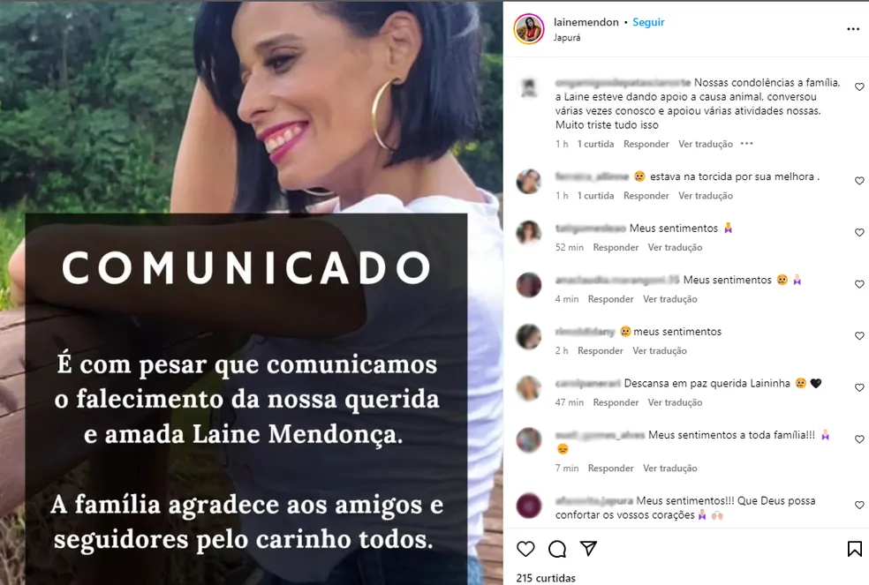
Task: Like the 'estava na torcida' comment
Action: click(x=859, y=181)
